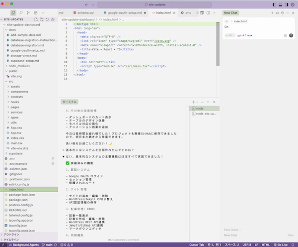Close the chat panel

tap(293, 13)
